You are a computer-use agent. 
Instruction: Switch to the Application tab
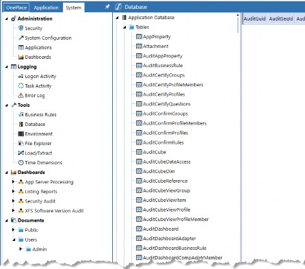(46, 8)
